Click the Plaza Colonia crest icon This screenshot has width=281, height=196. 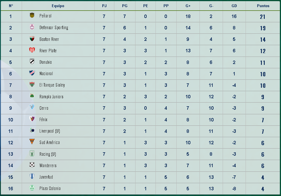32,188
